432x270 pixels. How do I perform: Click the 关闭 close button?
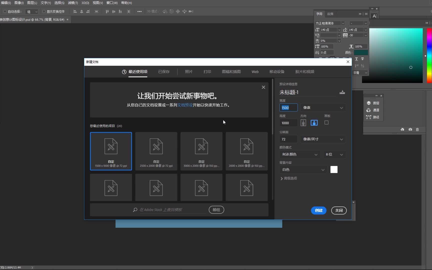click(x=339, y=210)
